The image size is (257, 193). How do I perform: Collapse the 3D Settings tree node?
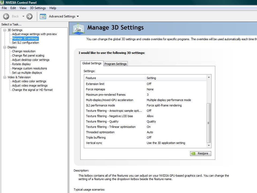tap(5, 30)
